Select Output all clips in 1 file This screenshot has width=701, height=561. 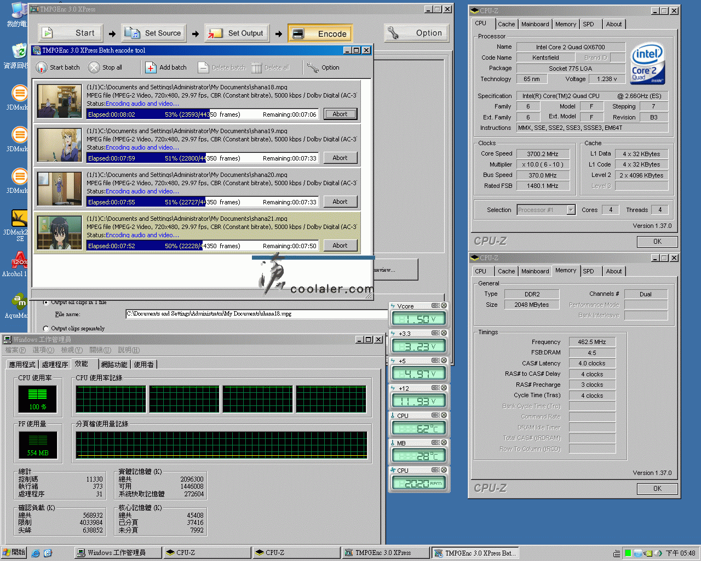click(x=46, y=302)
